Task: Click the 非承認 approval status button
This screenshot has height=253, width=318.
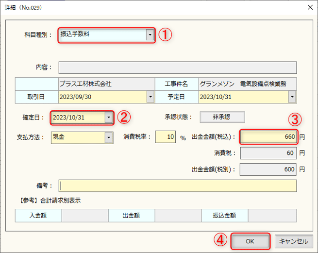Action: [222, 117]
